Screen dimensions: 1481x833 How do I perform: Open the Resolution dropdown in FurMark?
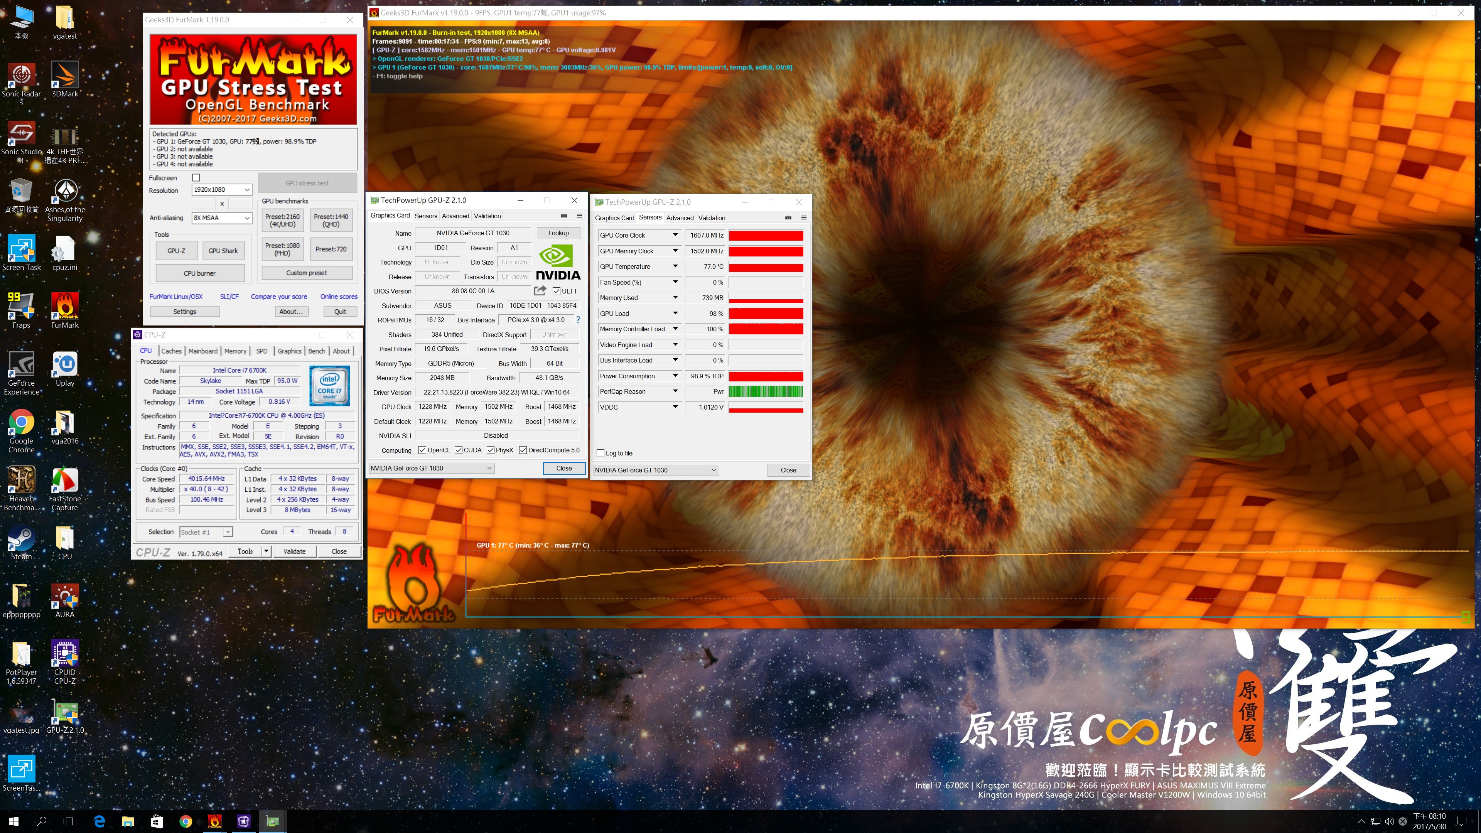coord(222,190)
